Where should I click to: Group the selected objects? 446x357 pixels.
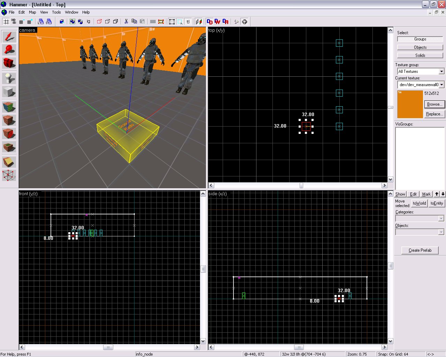coord(72,22)
